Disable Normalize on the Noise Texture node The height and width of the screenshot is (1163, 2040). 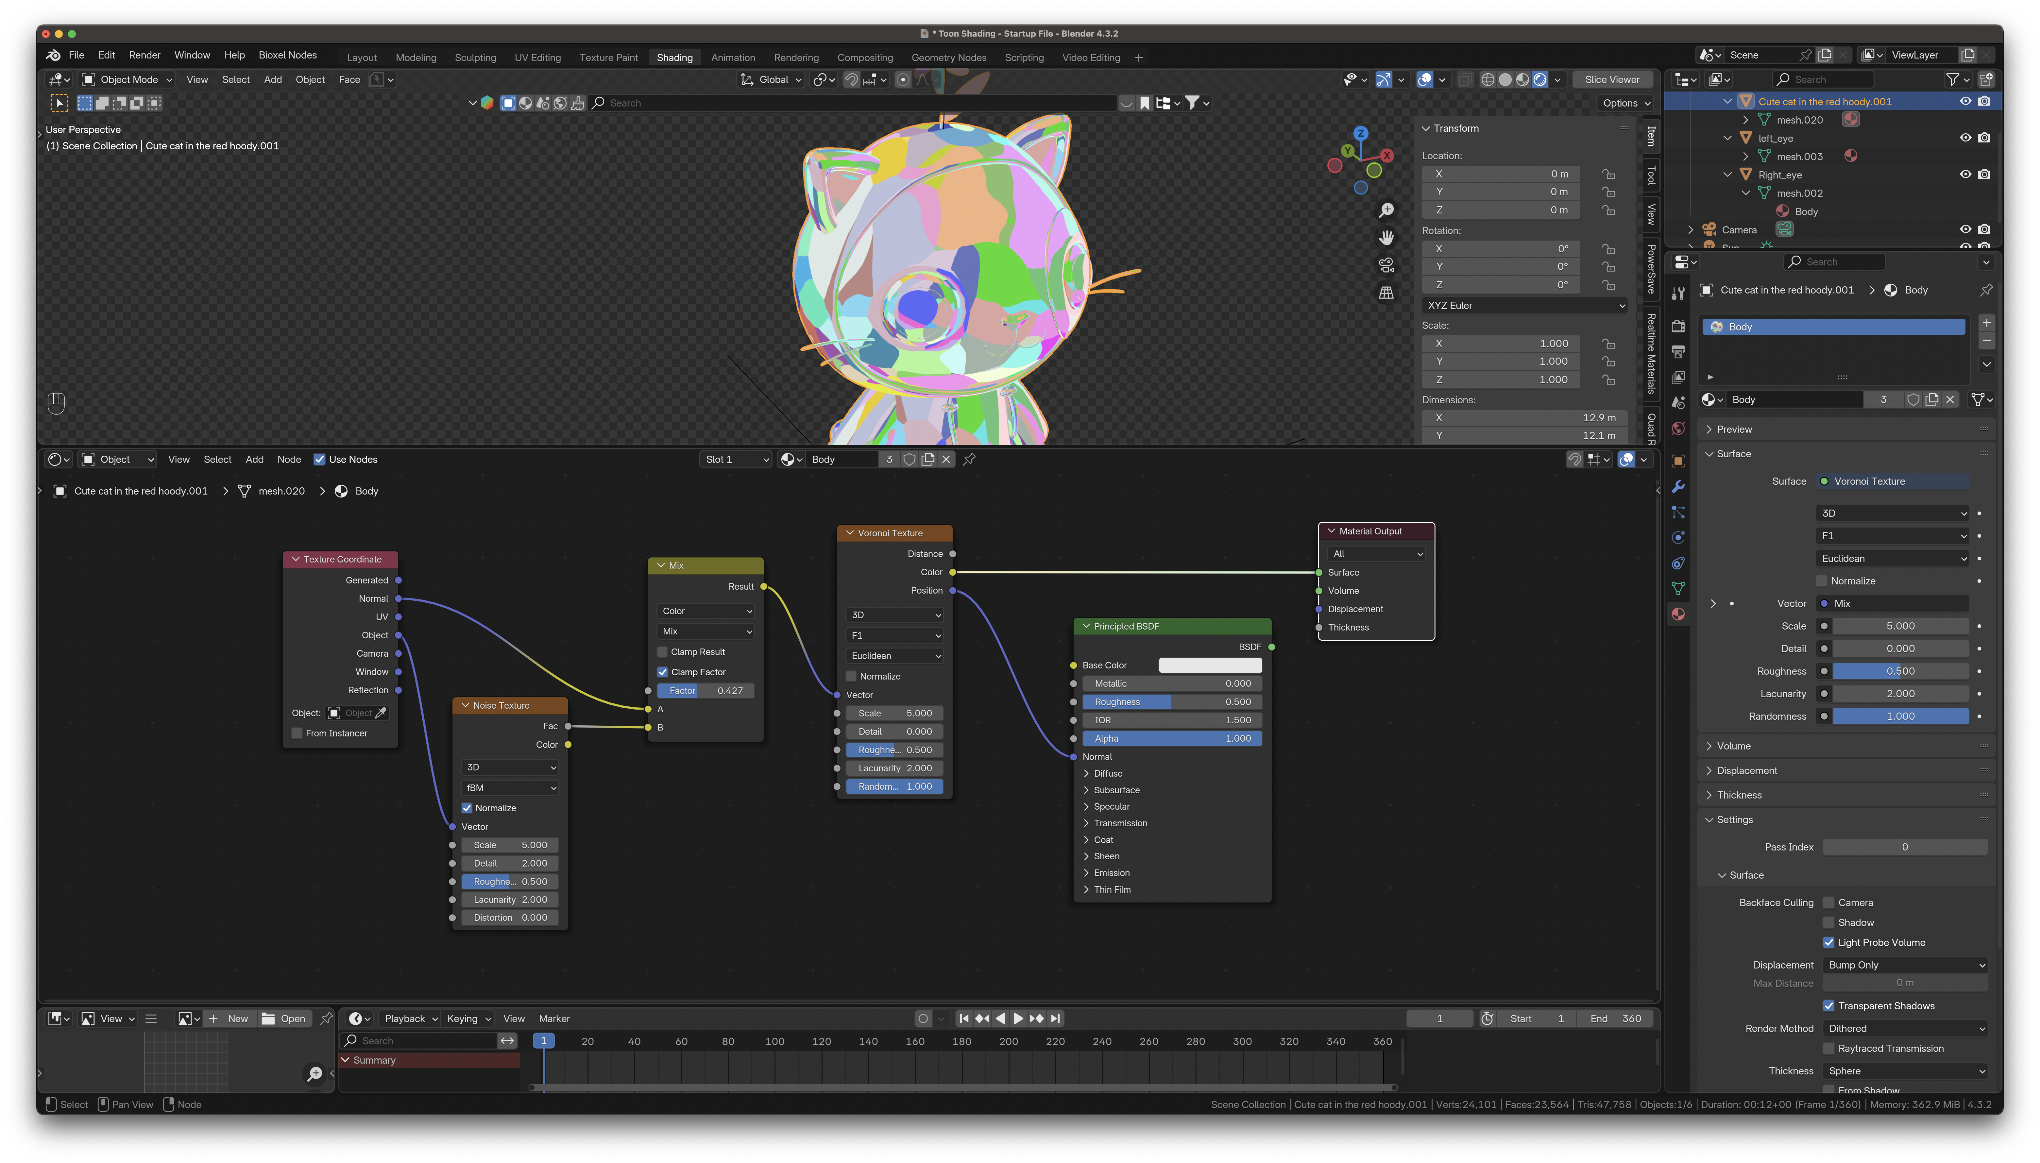(x=467, y=808)
